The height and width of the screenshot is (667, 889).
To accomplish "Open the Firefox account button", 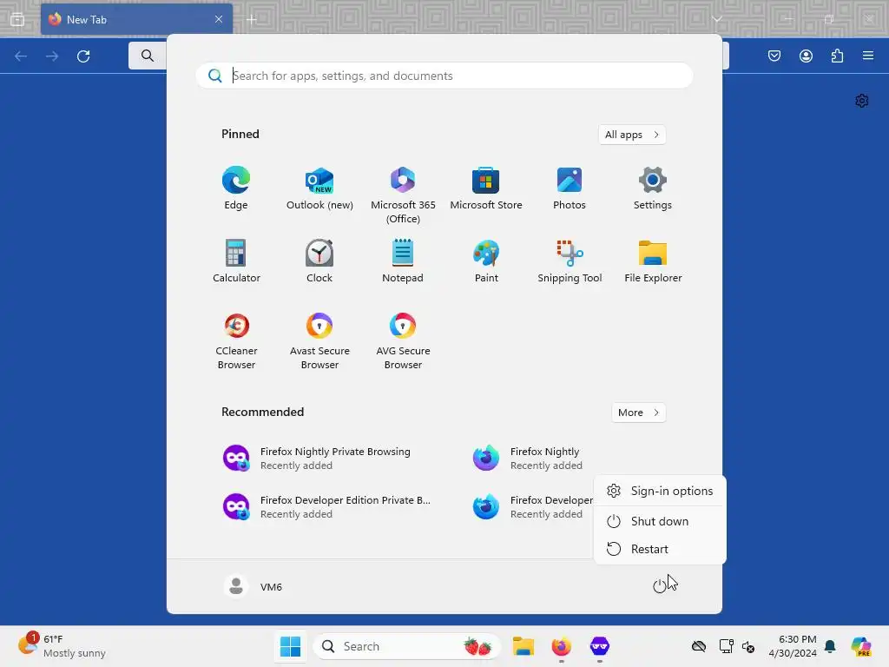I will click(x=806, y=56).
